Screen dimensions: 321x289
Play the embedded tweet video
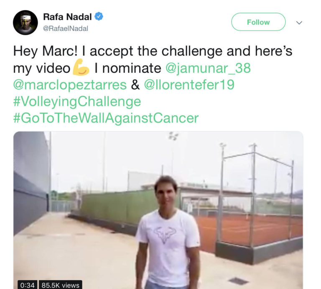[x=158, y=209]
